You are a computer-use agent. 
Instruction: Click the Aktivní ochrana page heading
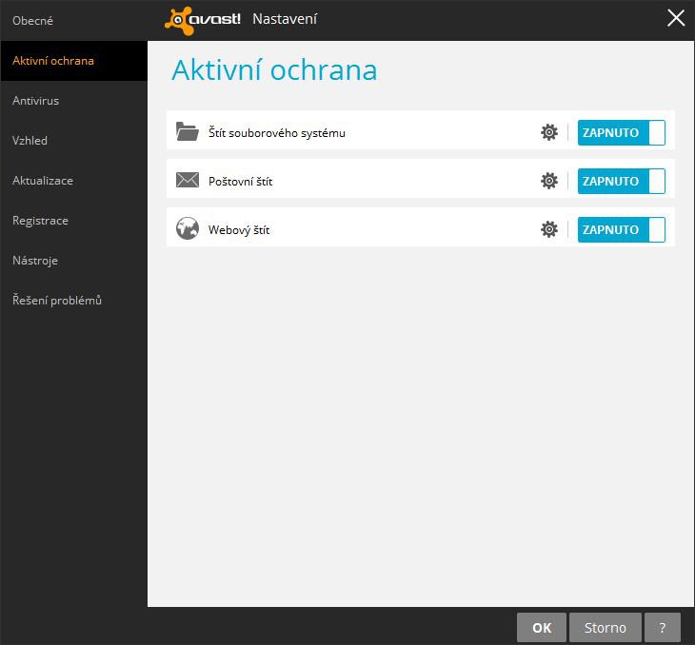point(274,70)
